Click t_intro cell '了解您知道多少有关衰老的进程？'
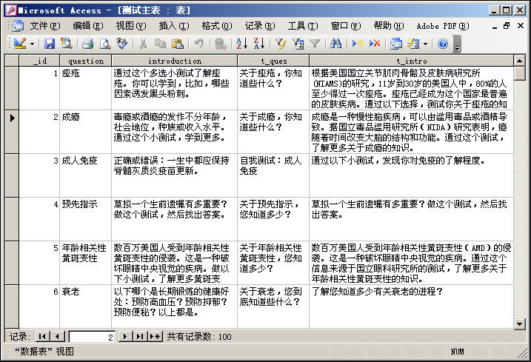The height and width of the screenshot is (362, 531). (x=412, y=306)
